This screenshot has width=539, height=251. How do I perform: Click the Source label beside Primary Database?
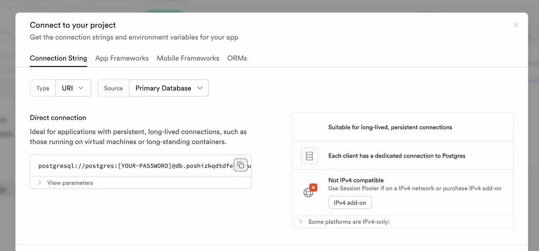pyautogui.click(x=113, y=88)
